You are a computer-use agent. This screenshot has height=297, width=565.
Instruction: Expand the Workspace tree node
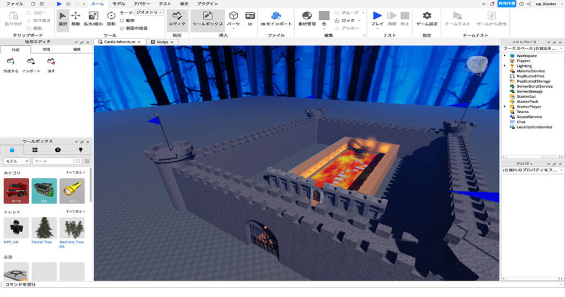coord(504,56)
